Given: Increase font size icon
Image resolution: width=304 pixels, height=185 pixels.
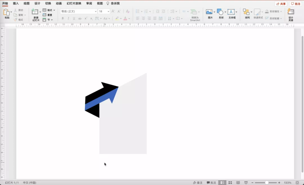Looking at the screenshot, I should [x=113, y=11].
